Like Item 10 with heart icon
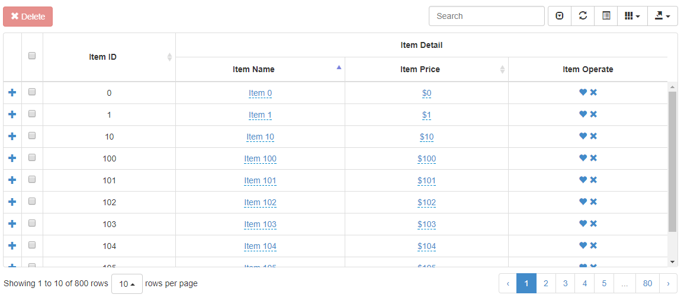The image size is (684, 301). point(583,136)
